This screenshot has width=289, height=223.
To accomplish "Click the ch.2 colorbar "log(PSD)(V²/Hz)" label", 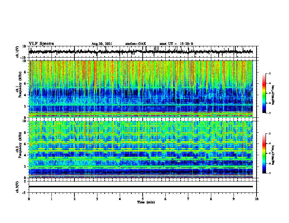I will click(x=273, y=155).
